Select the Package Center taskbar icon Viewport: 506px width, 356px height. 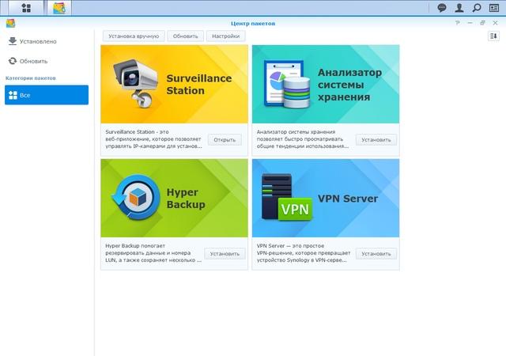(x=59, y=8)
